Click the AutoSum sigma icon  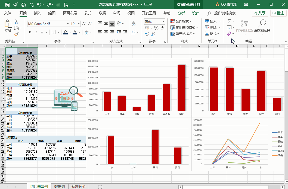(229, 21)
